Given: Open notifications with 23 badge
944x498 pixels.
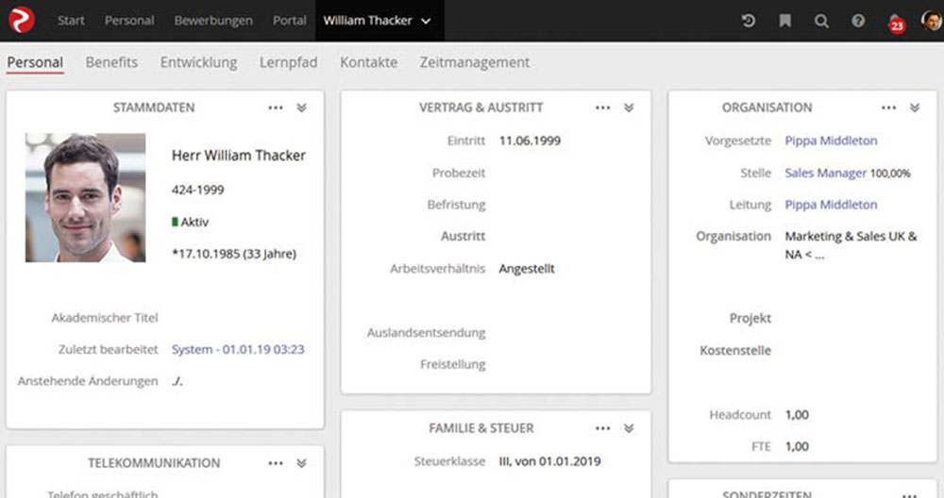Looking at the screenshot, I should (x=894, y=22).
